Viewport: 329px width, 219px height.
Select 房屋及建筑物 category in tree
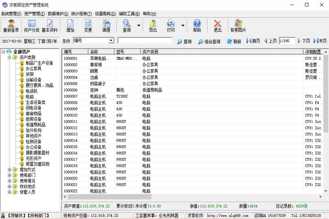click(x=37, y=164)
